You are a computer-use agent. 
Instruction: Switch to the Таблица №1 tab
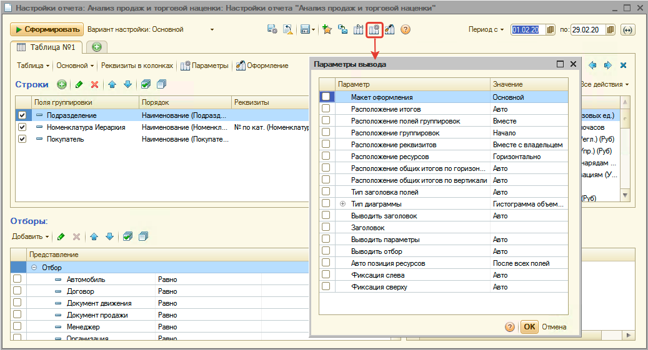tap(47, 47)
